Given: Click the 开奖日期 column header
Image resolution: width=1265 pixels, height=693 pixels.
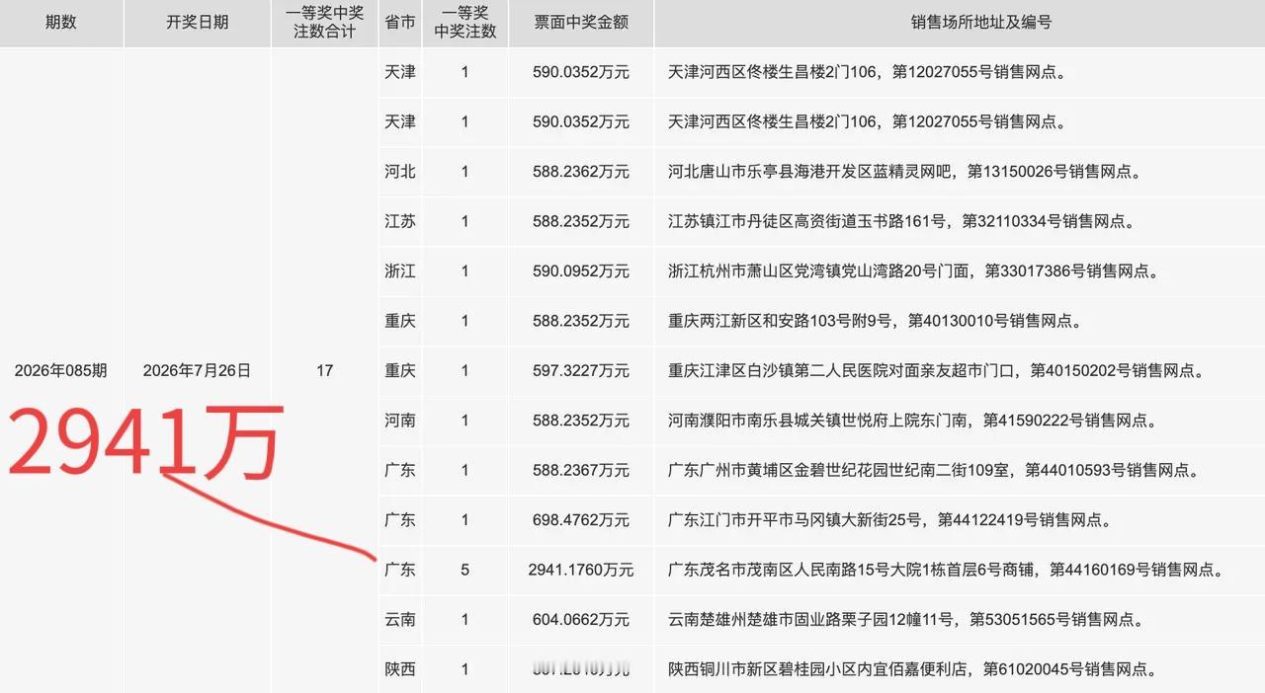Looking at the screenshot, I should [x=197, y=22].
